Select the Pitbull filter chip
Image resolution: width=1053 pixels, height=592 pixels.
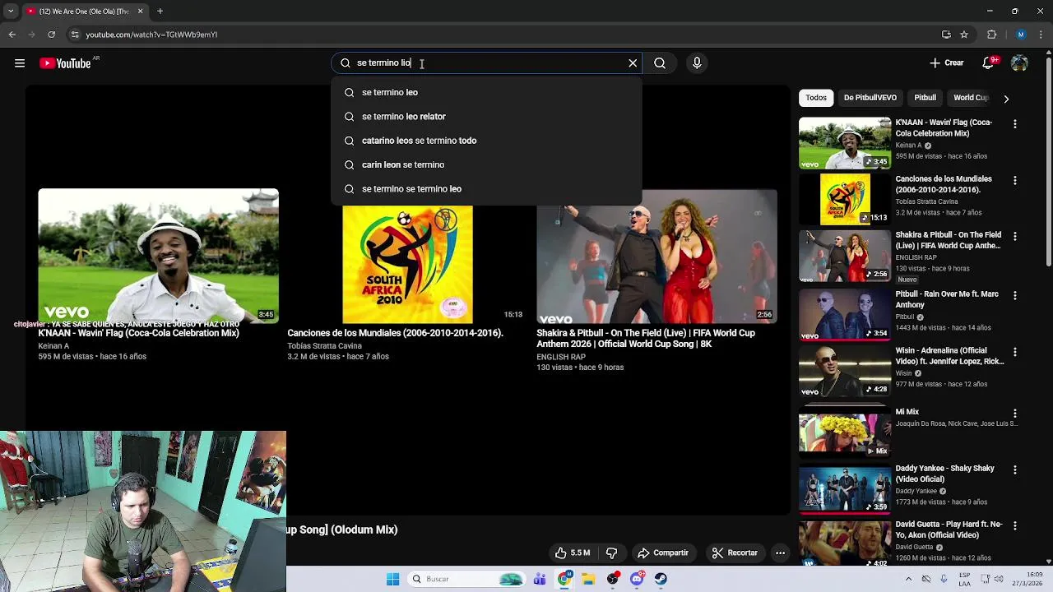925,98
